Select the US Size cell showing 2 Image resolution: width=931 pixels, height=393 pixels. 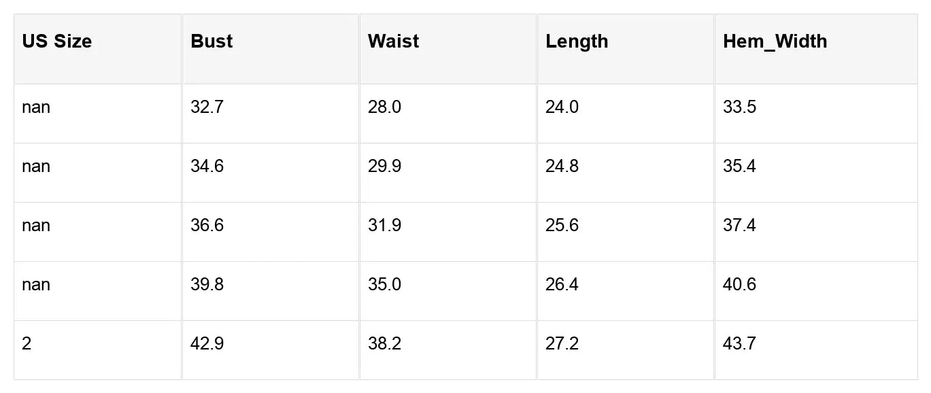point(27,344)
